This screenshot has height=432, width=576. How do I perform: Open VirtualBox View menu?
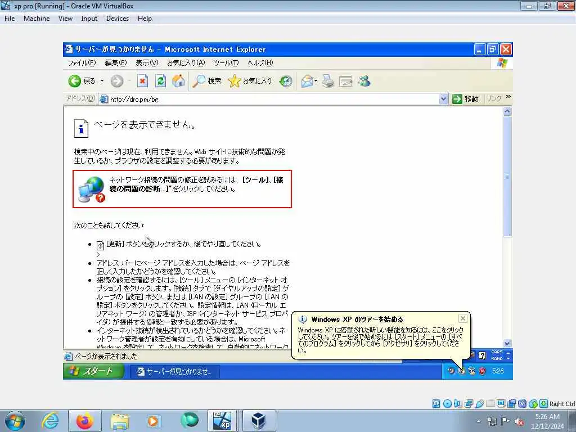click(x=65, y=19)
